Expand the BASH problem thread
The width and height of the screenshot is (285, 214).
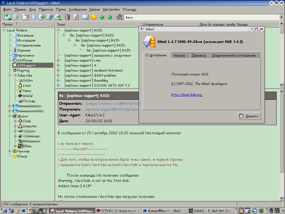(58, 75)
